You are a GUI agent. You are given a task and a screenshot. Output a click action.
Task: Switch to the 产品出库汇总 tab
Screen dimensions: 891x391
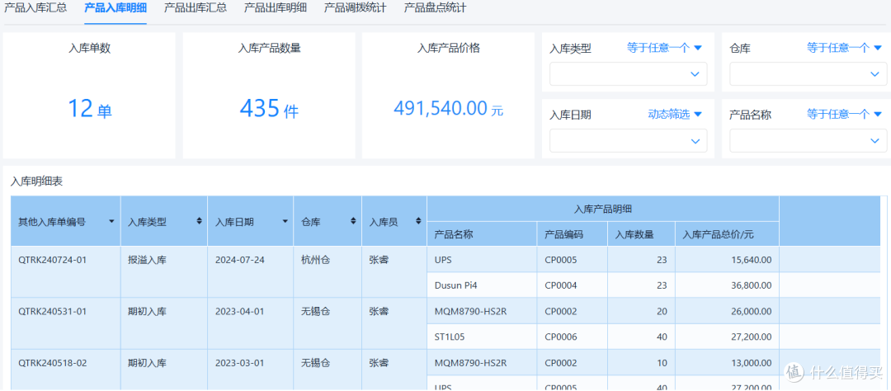coord(196,8)
